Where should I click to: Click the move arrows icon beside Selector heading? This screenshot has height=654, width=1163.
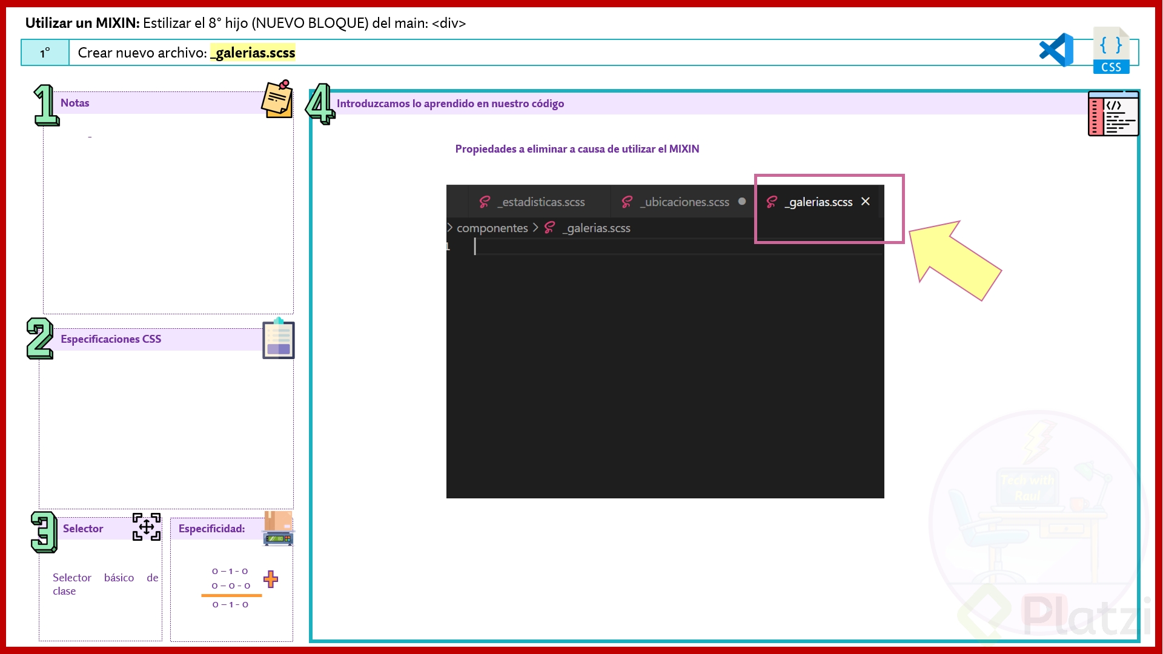click(146, 527)
